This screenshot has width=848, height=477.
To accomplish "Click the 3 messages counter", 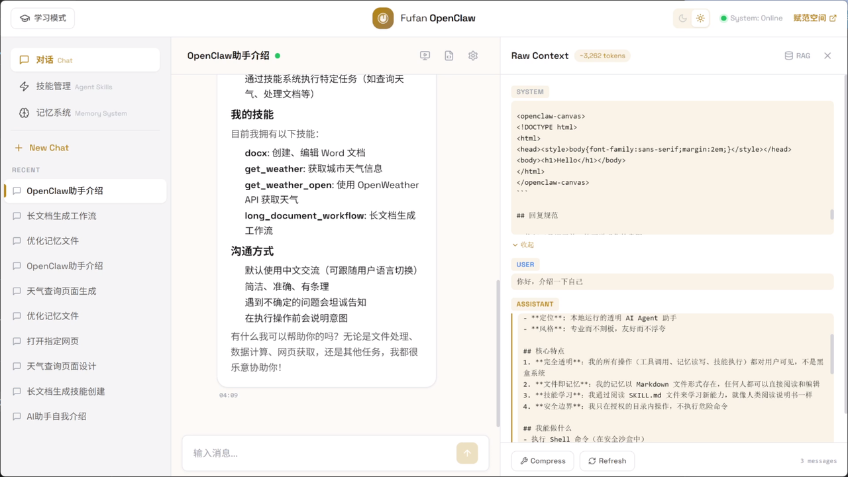I will click(818, 461).
